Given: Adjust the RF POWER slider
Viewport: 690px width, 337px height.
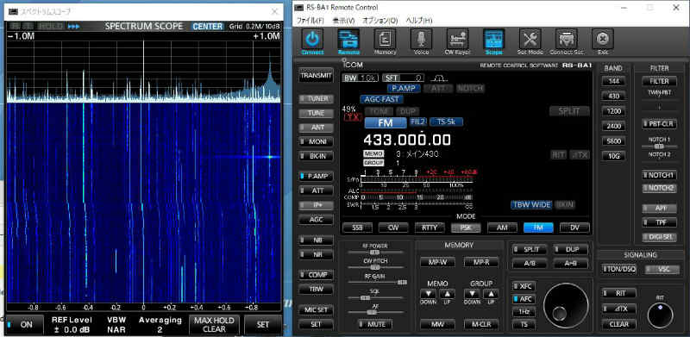Looking at the screenshot, I should pyautogui.click(x=375, y=252).
